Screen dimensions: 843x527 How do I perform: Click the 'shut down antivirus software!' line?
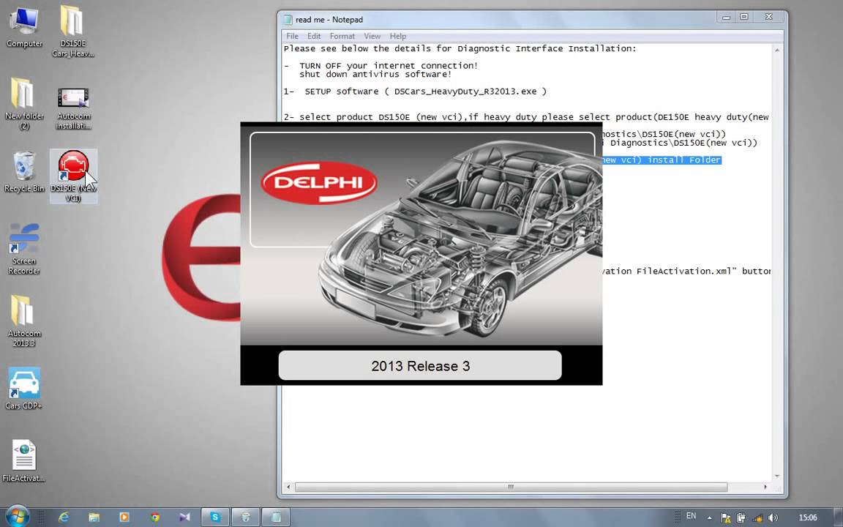click(x=375, y=74)
